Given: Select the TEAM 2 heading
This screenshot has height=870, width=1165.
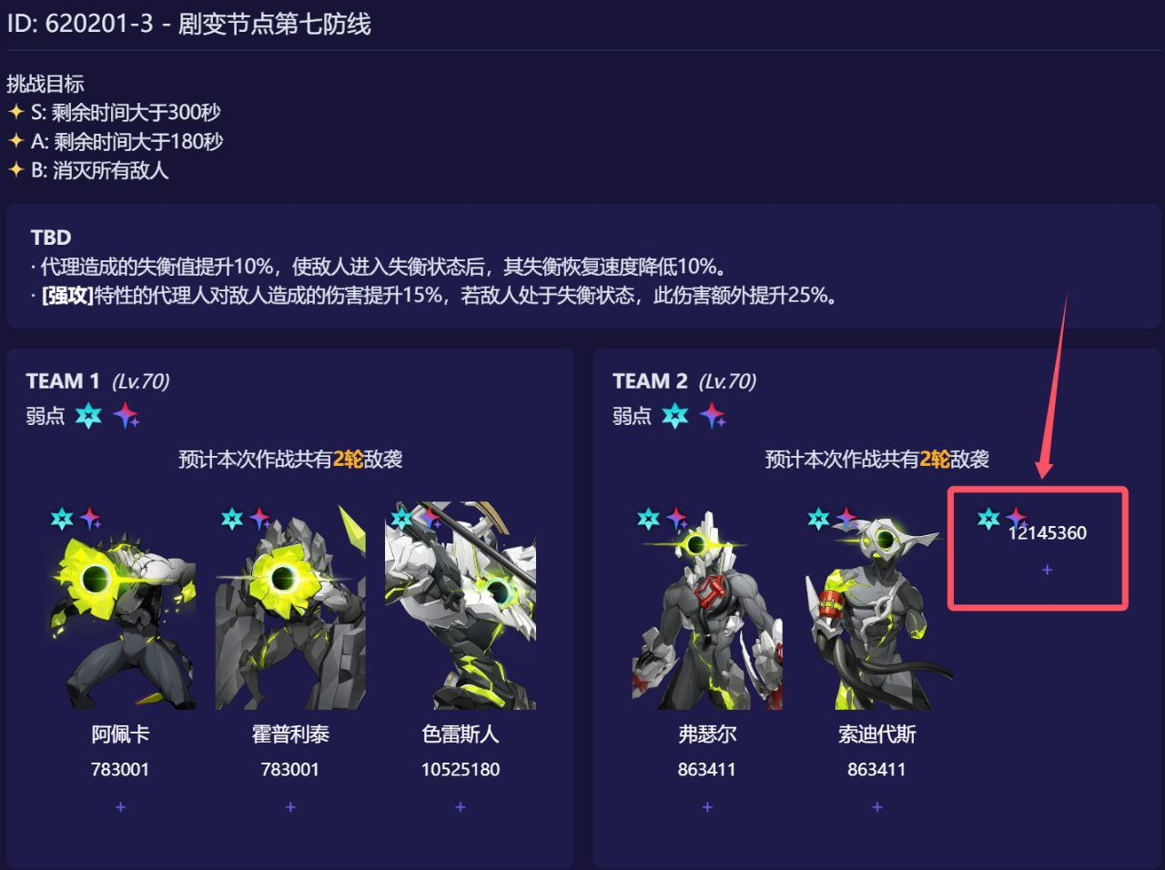Looking at the screenshot, I should coord(650,381).
